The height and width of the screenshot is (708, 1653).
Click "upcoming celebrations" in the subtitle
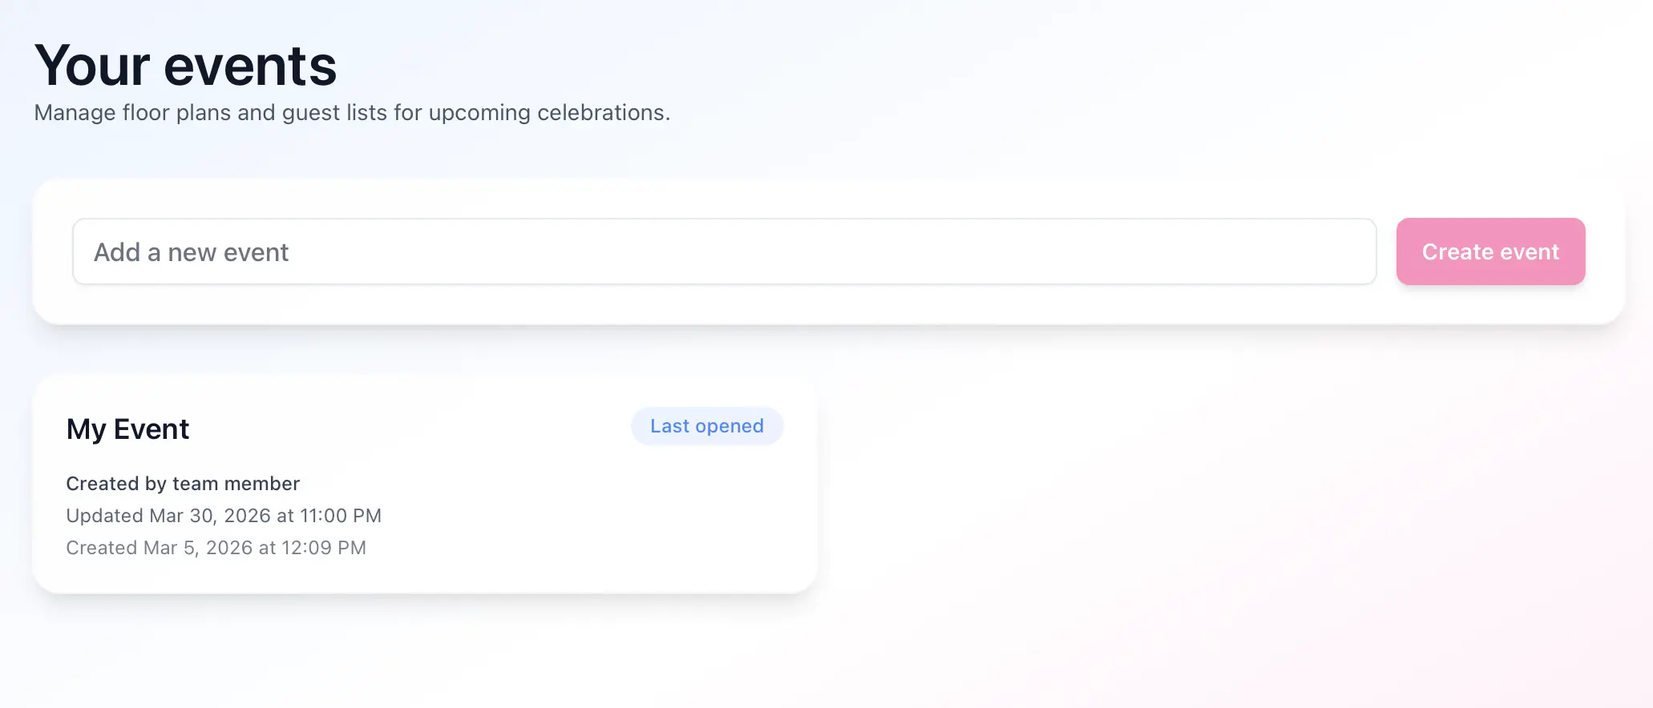pyautogui.click(x=548, y=113)
